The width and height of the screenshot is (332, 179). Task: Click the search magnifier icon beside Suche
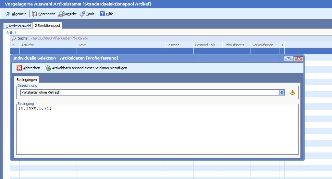[x=14, y=38]
